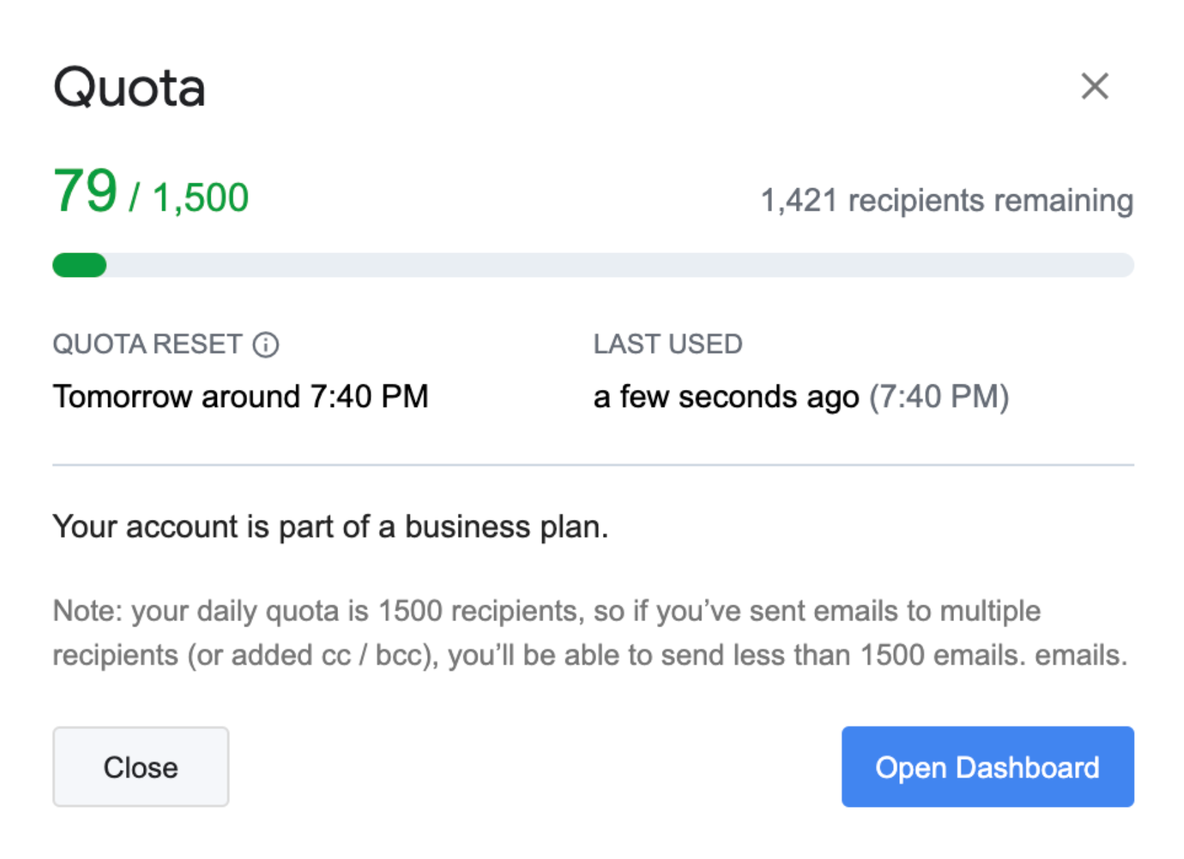Click the Quota dialog title
Image resolution: width=1184 pixels, height=859 pixels.
(x=130, y=87)
